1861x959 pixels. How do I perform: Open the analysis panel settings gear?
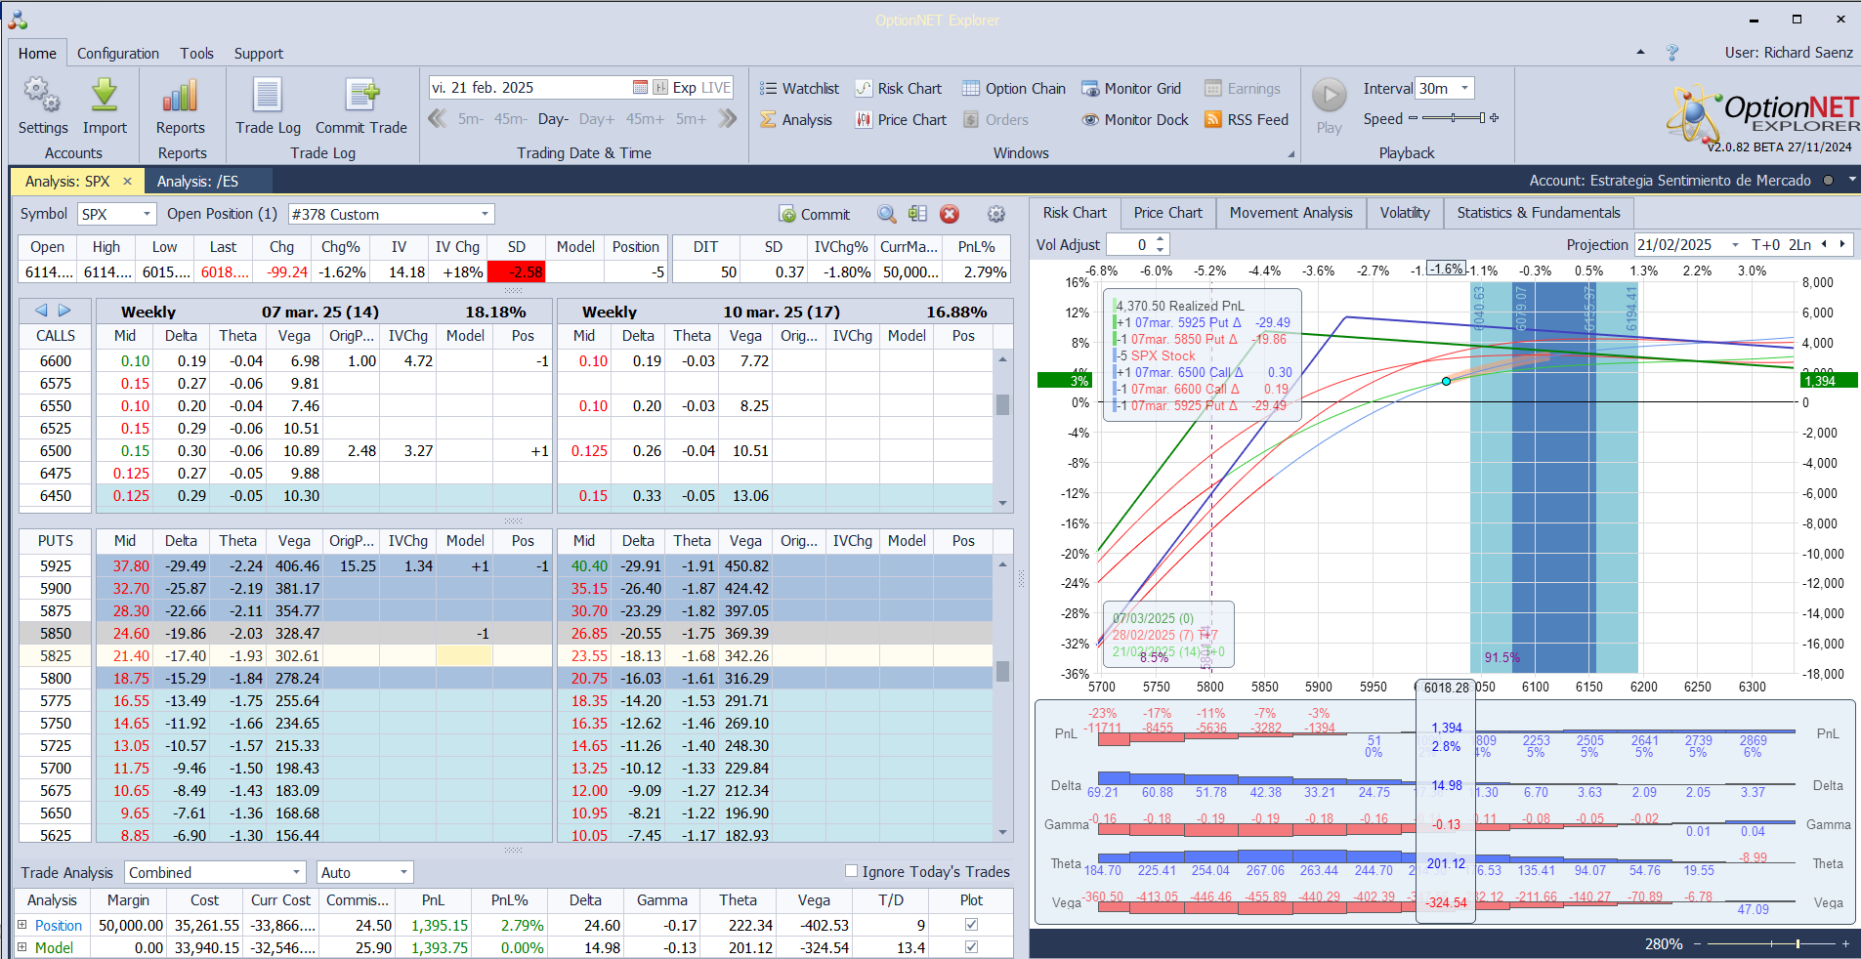995,214
